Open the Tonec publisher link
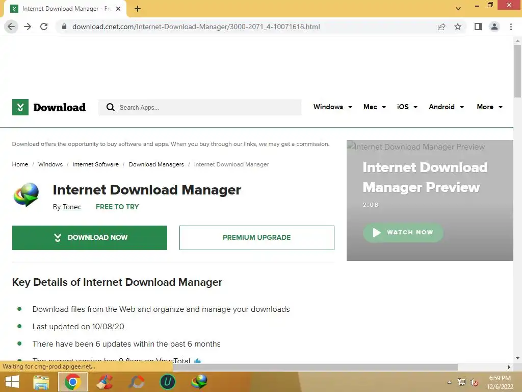522x392 pixels. pyautogui.click(x=72, y=207)
